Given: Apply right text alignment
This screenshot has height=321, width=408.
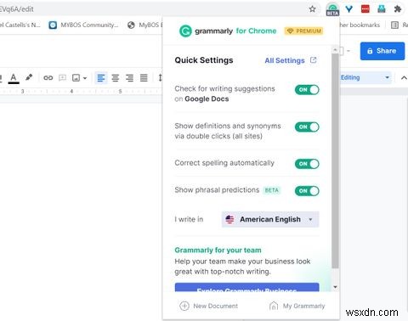Looking at the screenshot, I should point(129,78).
